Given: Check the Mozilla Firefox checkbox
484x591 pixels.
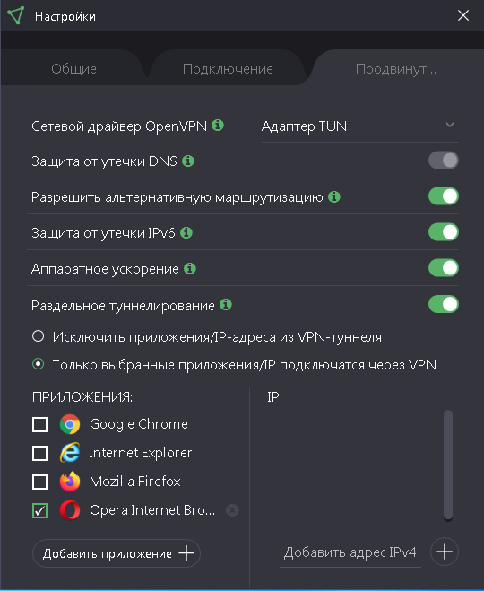Looking at the screenshot, I should pos(39,482).
